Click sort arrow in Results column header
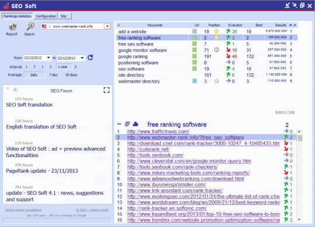315x227 pixels. pos(290,25)
